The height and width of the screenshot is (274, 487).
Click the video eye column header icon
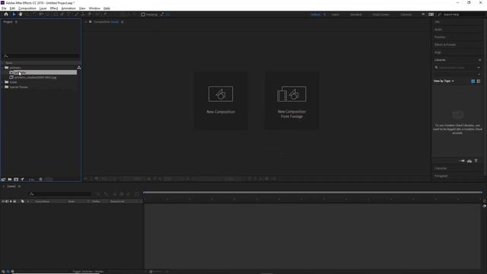pyautogui.click(x=3, y=202)
